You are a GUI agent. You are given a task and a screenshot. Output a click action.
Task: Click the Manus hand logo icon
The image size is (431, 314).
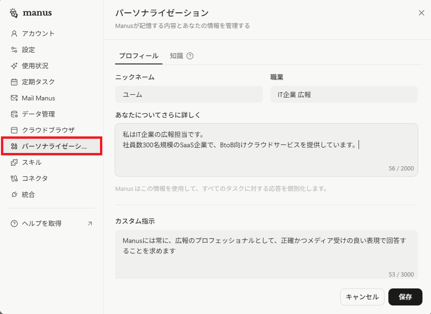pos(14,13)
